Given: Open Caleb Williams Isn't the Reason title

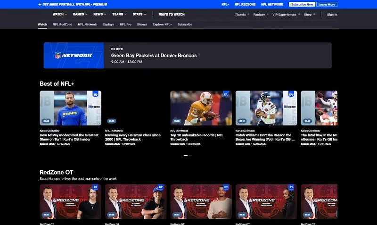Looking at the screenshot, I should [265, 137].
